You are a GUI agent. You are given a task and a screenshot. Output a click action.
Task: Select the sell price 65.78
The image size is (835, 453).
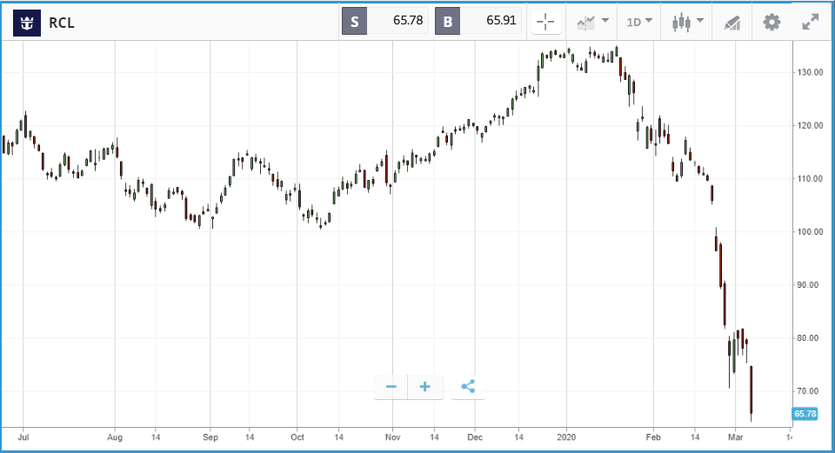point(408,20)
